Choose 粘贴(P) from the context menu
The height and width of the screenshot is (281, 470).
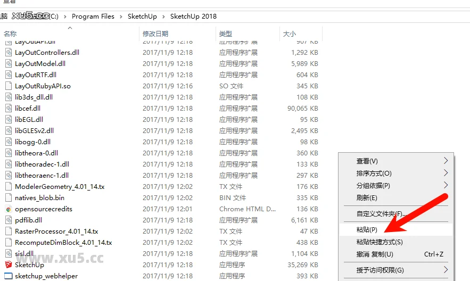pyautogui.click(x=367, y=229)
